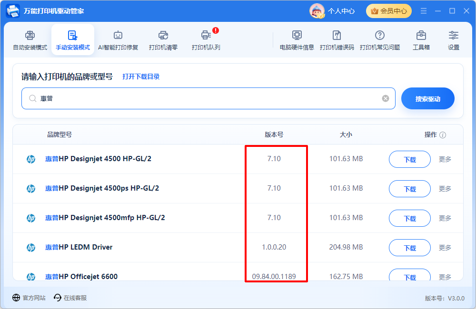Clear the search text with X icon
This screenshot has height=309, width=476.
[x=386, y=98]
